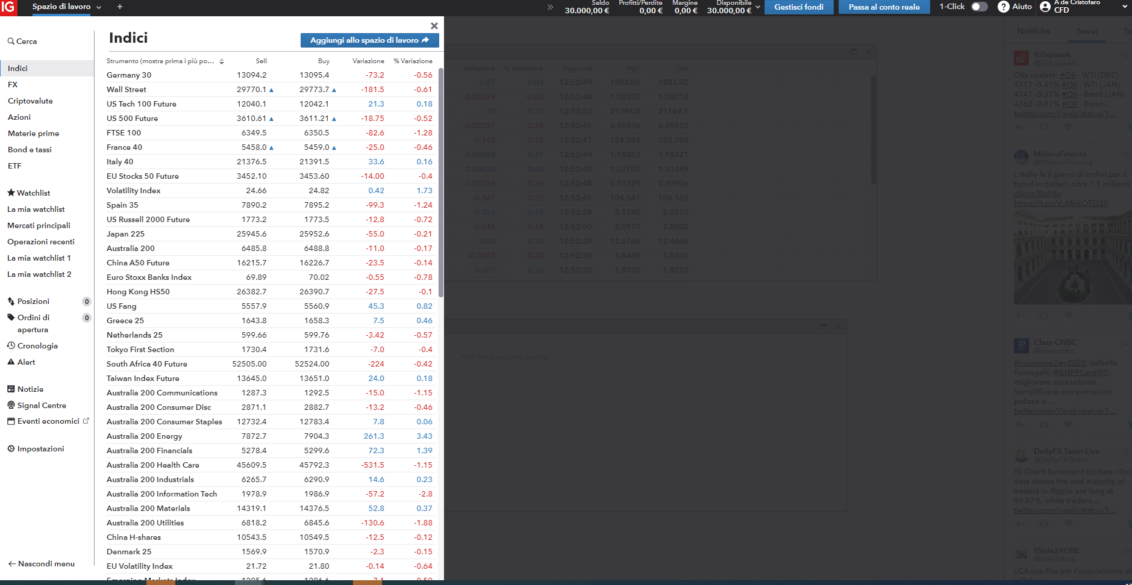Screen dimensions: 1132x585
Task: Open Mercati principali list
Action: click(x=39, y=226)
